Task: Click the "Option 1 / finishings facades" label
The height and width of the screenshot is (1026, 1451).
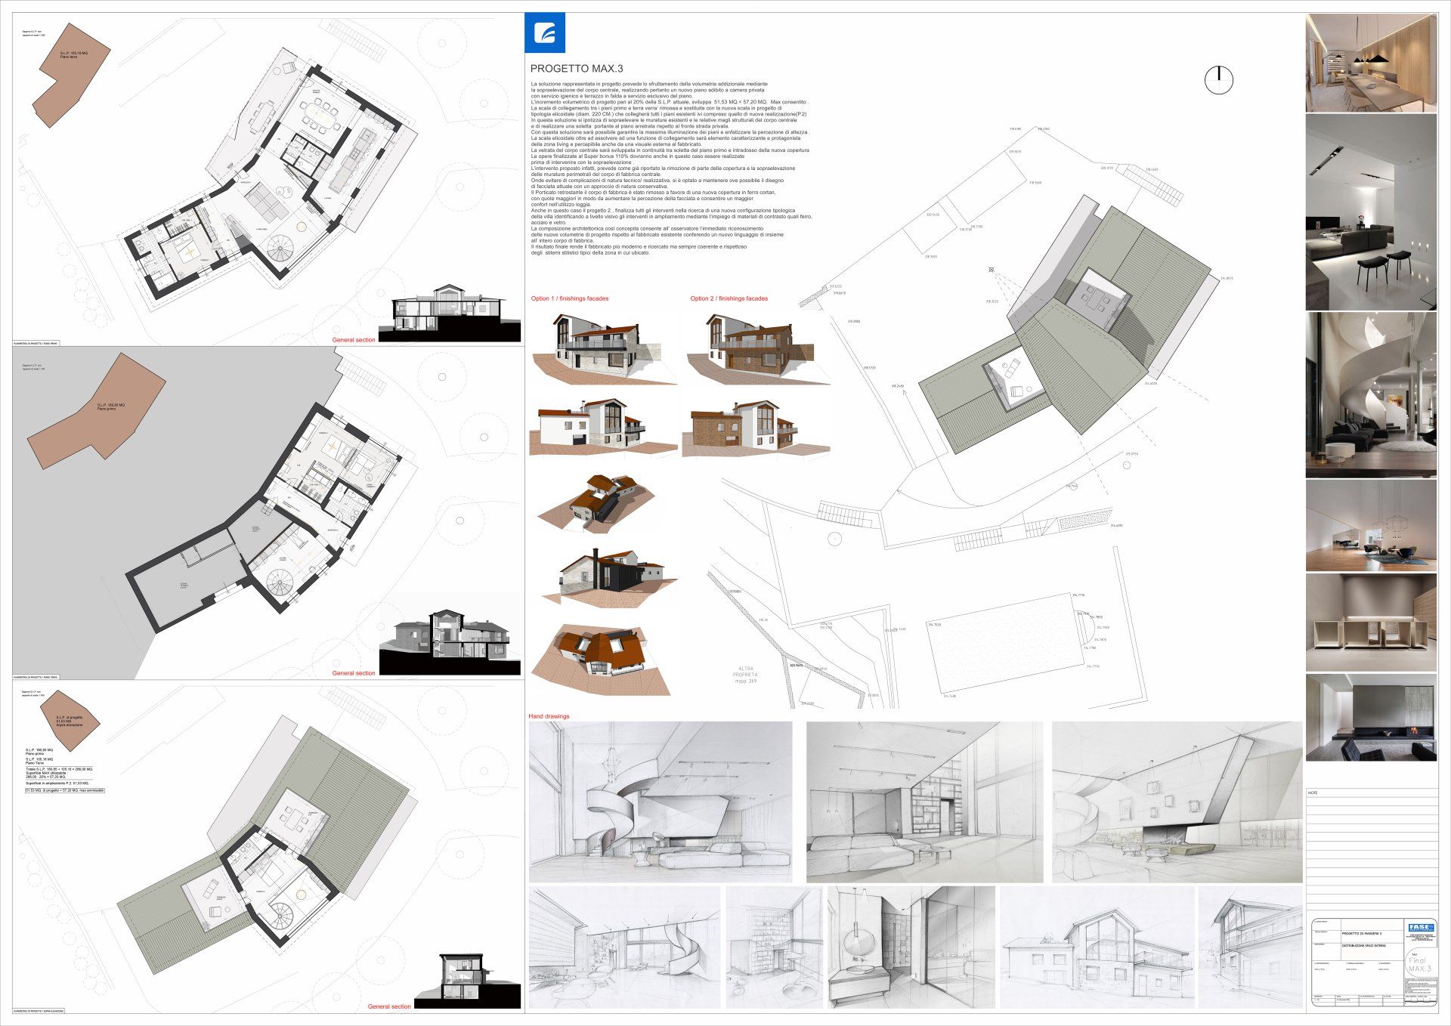Action: [x=570, y=298]
